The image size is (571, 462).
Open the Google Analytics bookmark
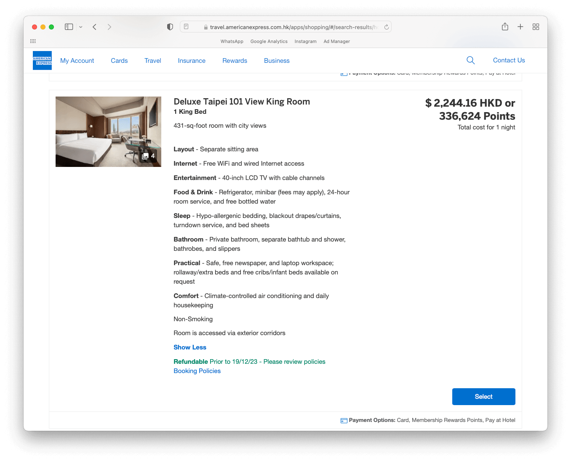click(269, 41)
